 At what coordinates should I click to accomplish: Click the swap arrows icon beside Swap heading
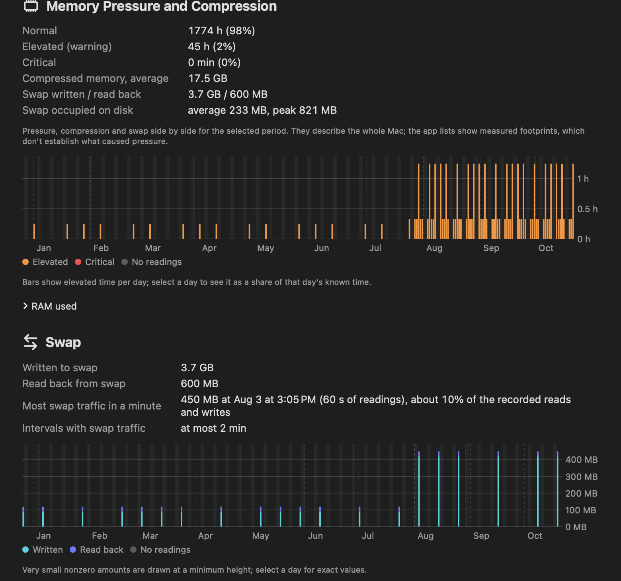coord(31,342)
